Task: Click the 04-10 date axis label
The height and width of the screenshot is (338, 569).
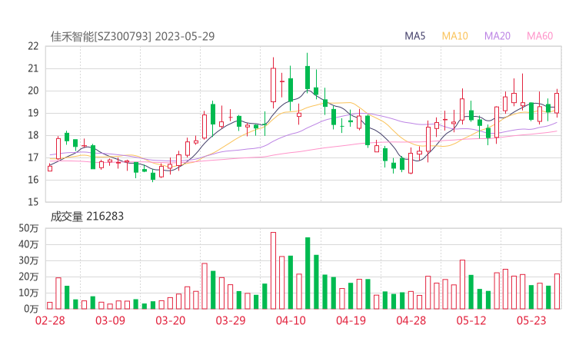Action: click(x=291, y=320)
